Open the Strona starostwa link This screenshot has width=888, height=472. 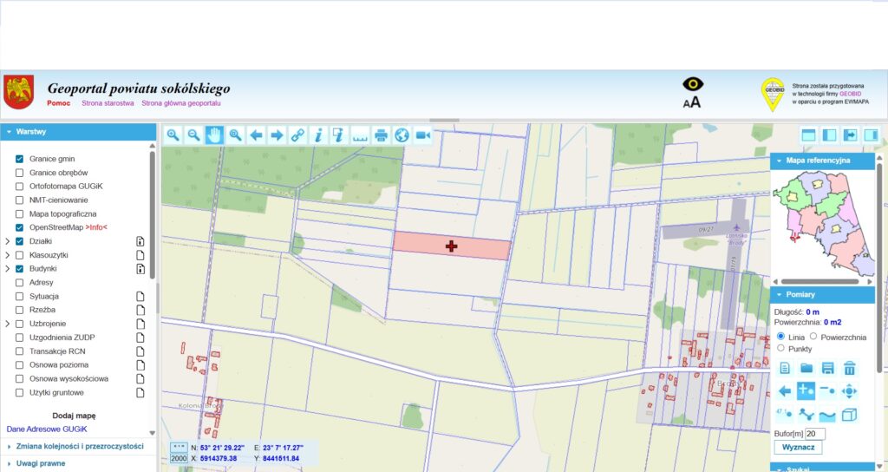click(108, 103)
